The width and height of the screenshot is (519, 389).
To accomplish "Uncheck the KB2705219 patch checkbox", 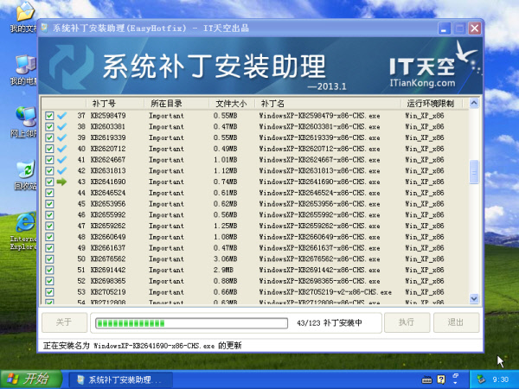I will click(x=49, y=292).
